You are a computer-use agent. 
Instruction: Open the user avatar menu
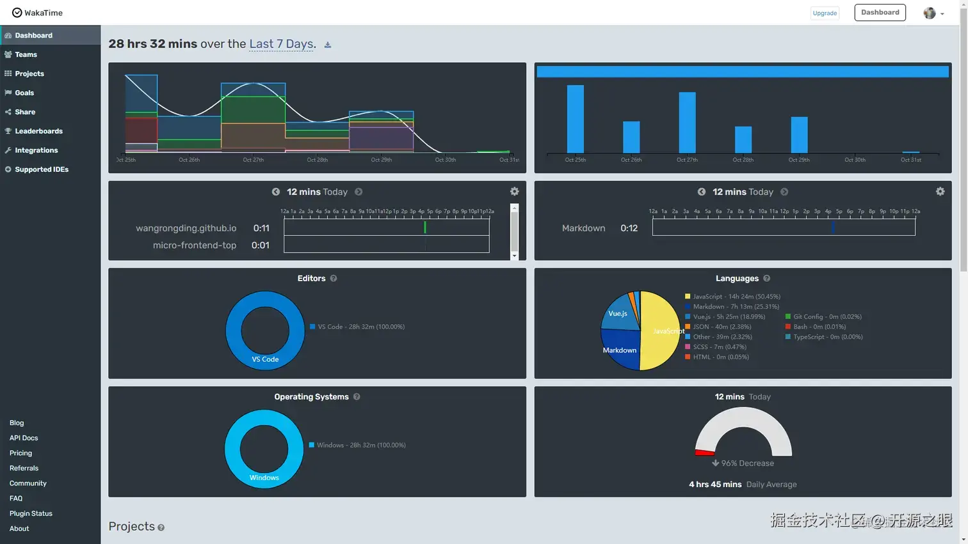(933, 13)
